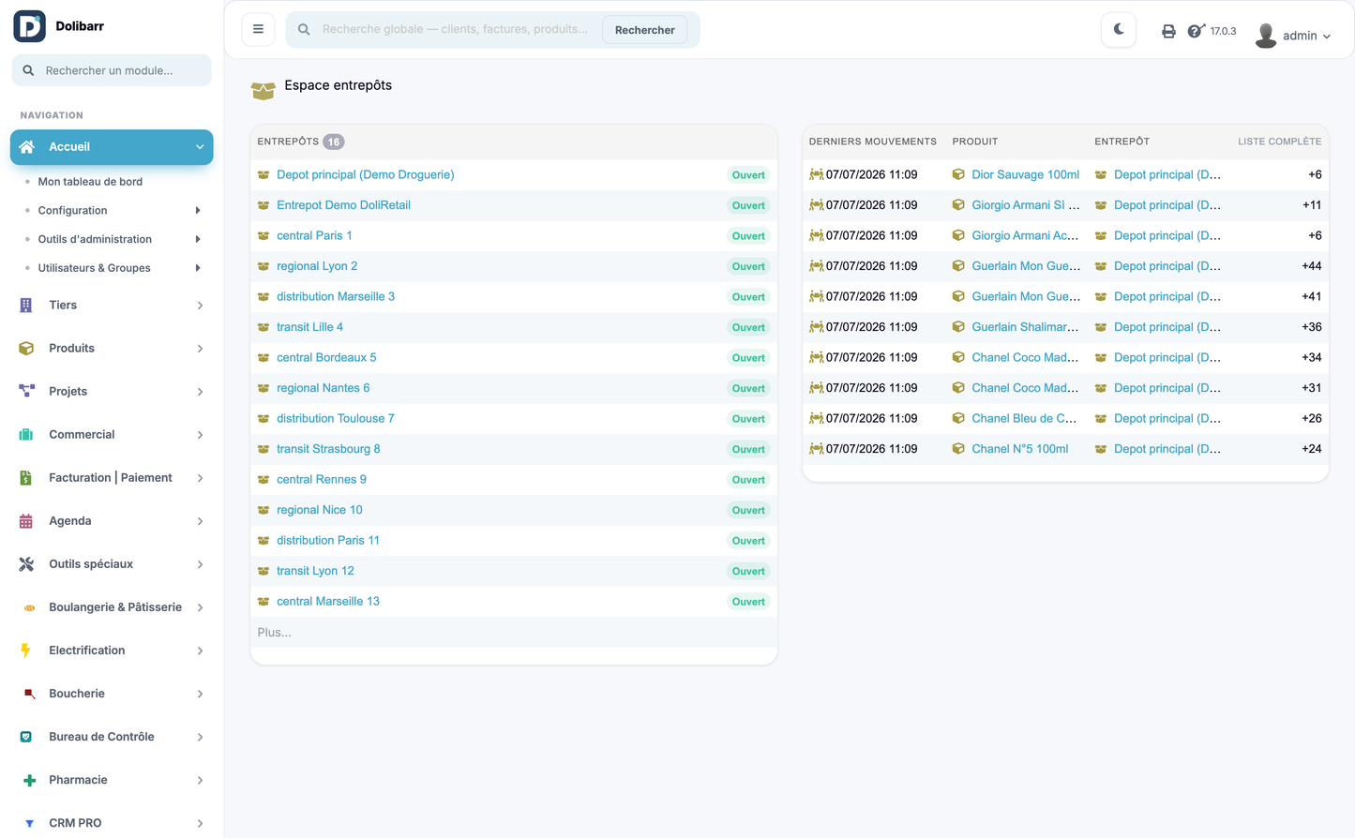Expand the Configuration submenu arrow
The width and height of the screenshot is (1355, 838).
[197, 210]
